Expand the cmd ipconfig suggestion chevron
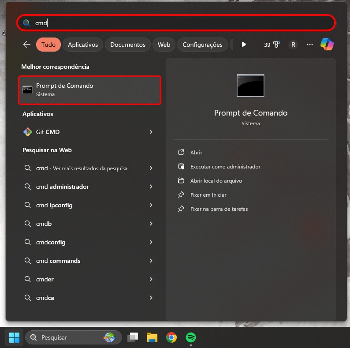The image size is (350, 348). tap(151, 205)
